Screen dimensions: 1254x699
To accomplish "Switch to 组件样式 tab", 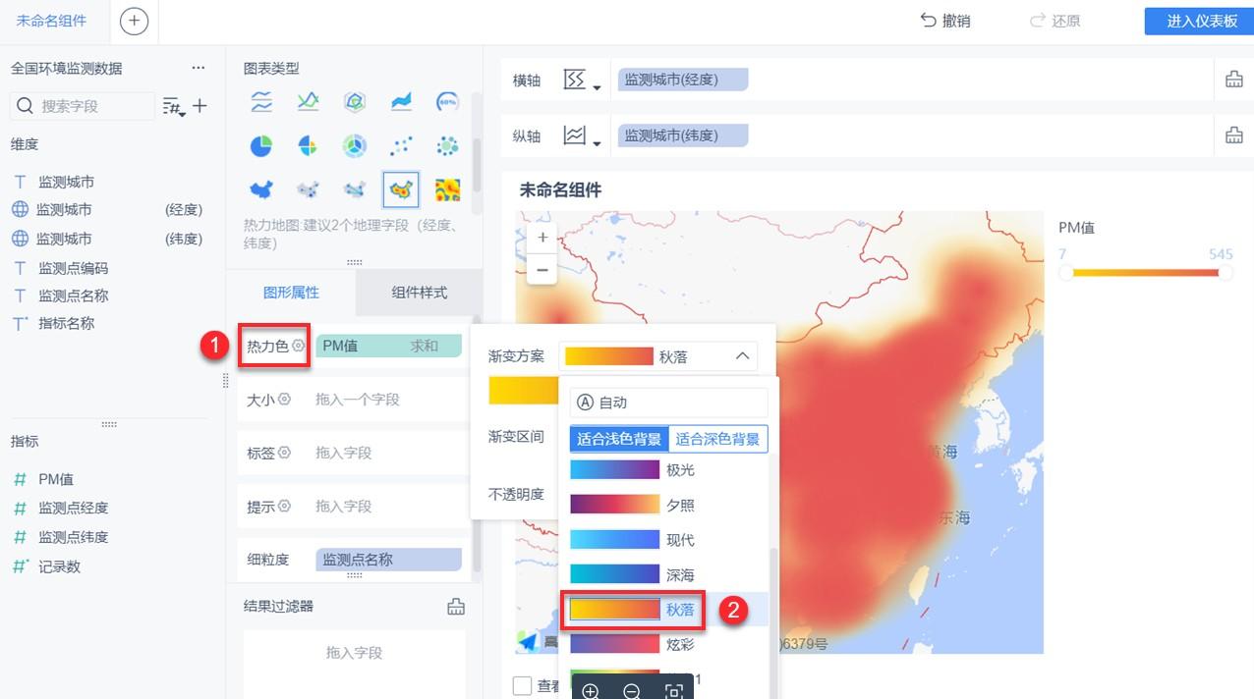I will click(x=419, y=292).
